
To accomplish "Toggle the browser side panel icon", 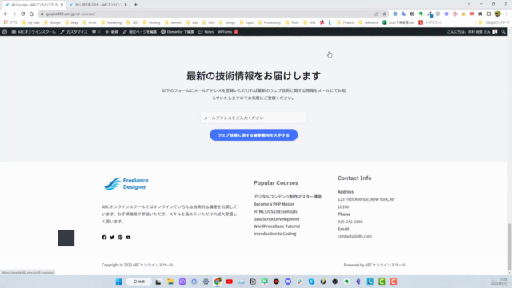I will (489, 14).
